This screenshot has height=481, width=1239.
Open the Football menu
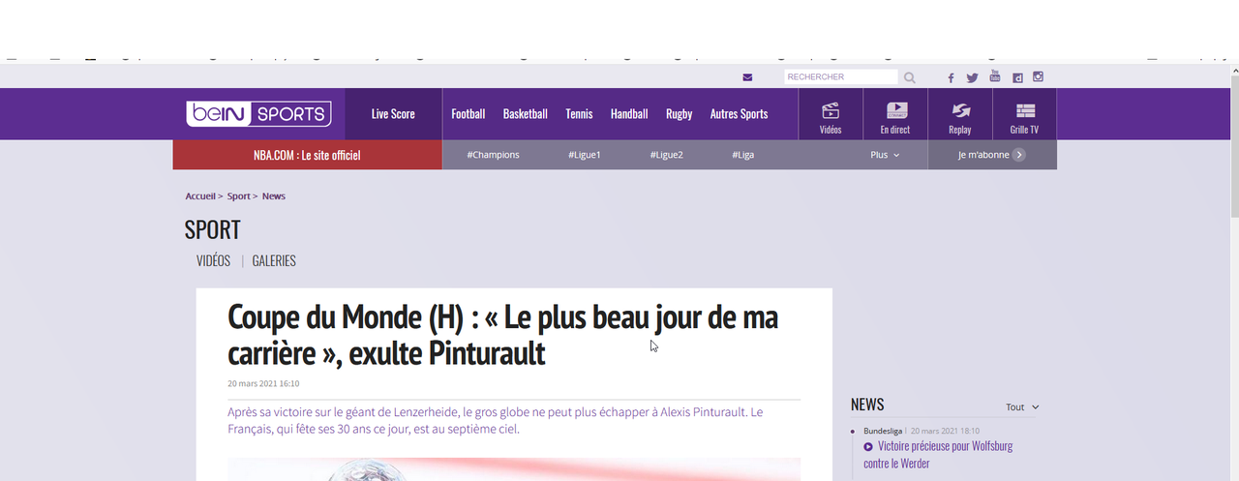point(468,114)
